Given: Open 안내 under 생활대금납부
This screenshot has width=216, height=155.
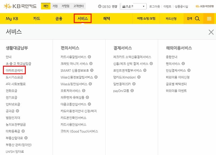Looking at the screenshot, I should tap(8, 57).
